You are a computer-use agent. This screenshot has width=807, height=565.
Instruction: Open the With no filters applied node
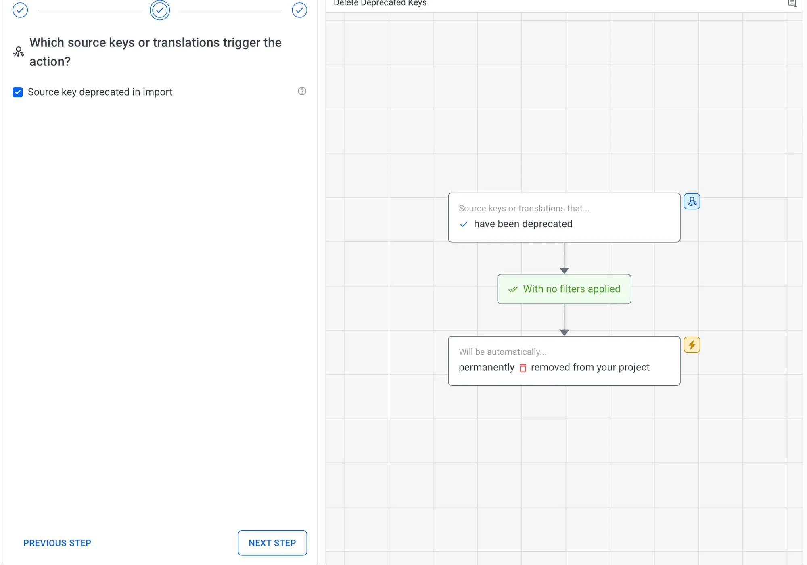point(564,289)
